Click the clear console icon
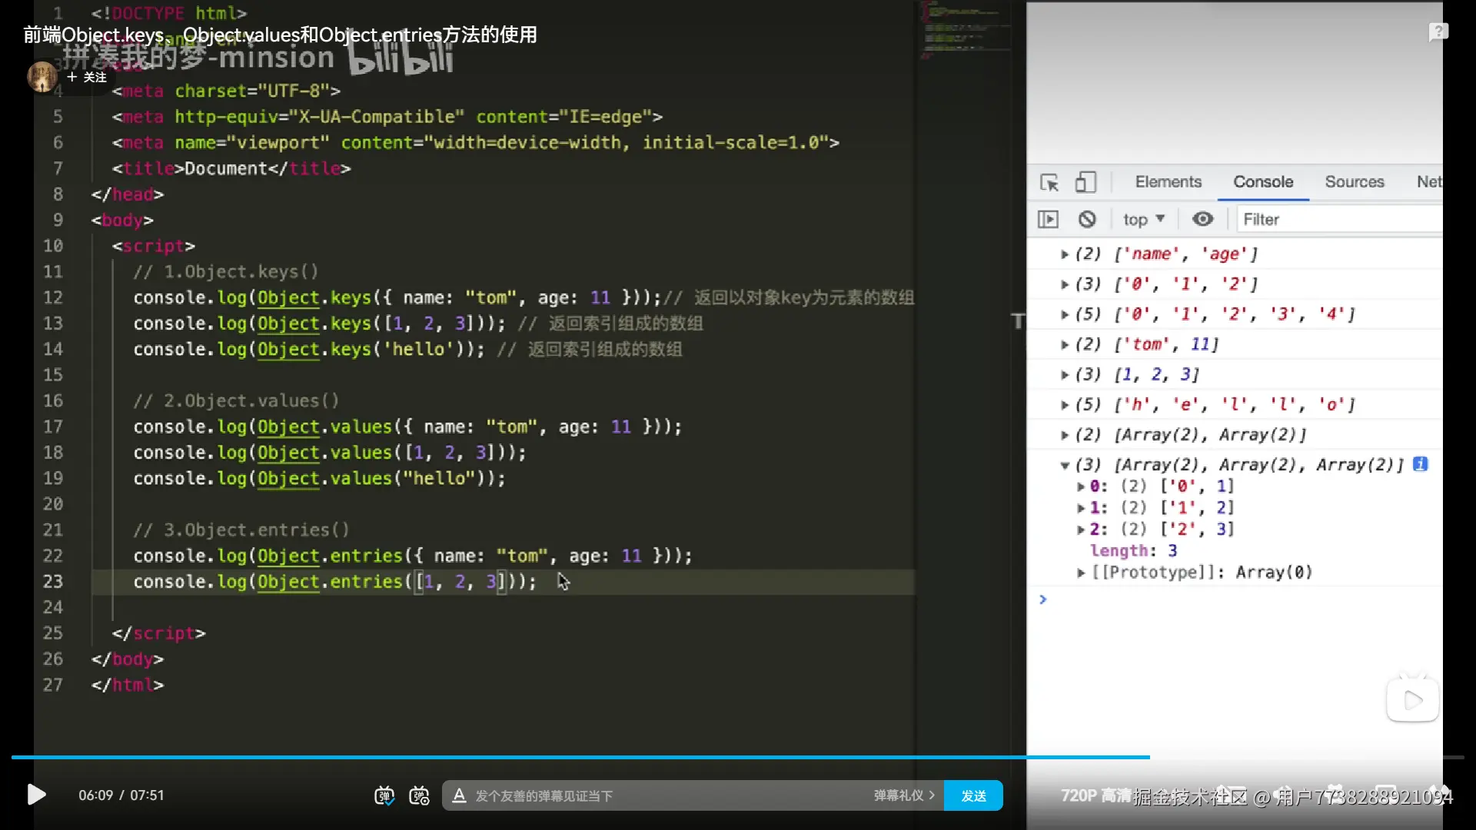 pos(1086,220)
